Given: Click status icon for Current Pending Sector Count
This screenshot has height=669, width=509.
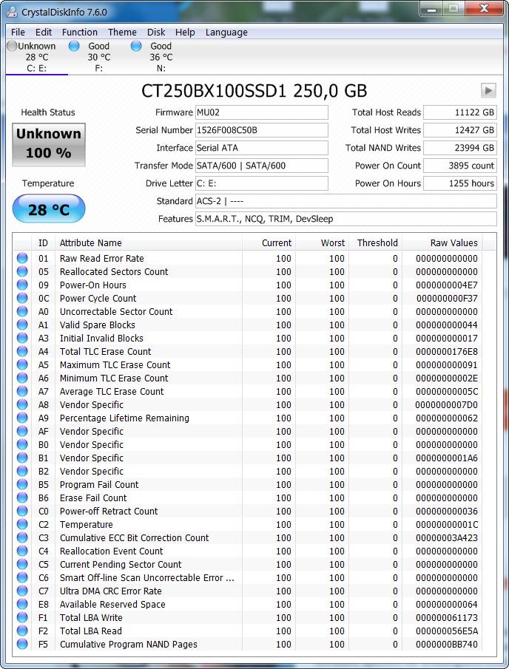Looking at the screenshot, I should click(22, 564).
